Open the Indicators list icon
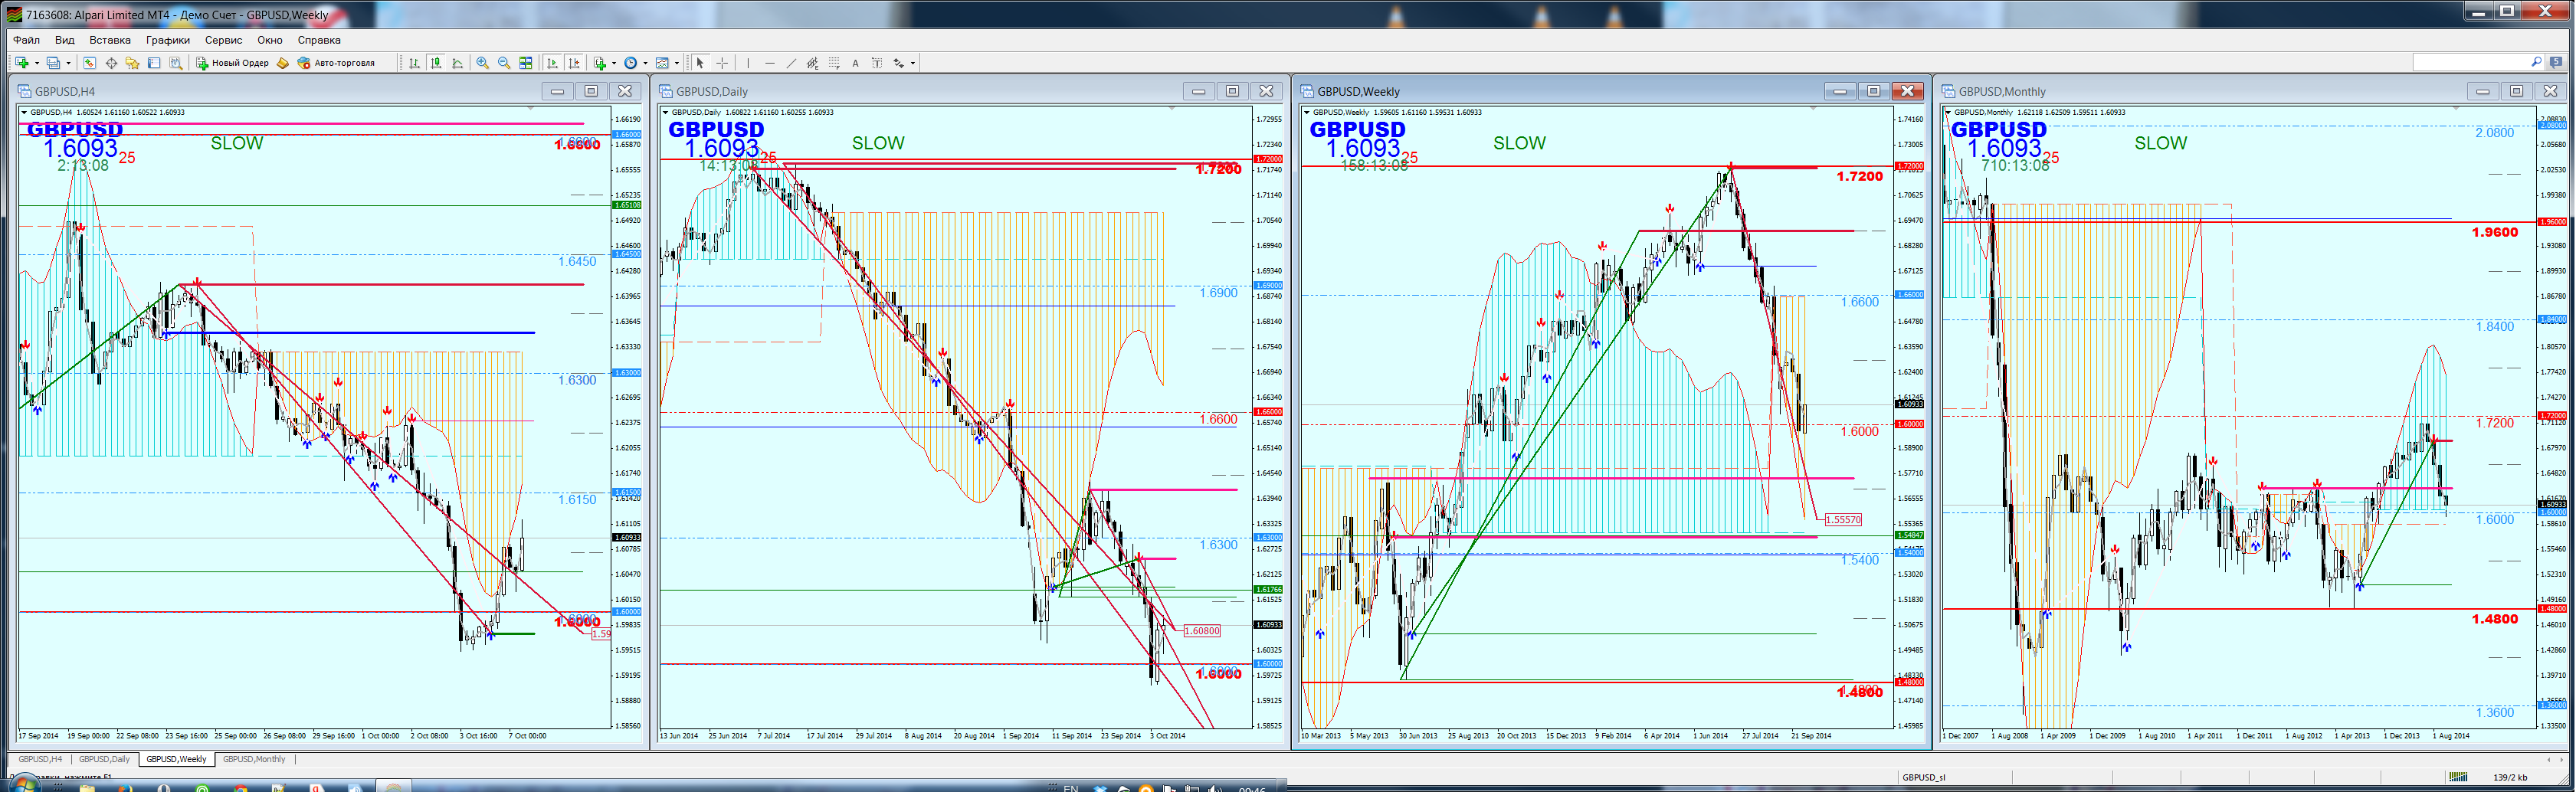 600,63
